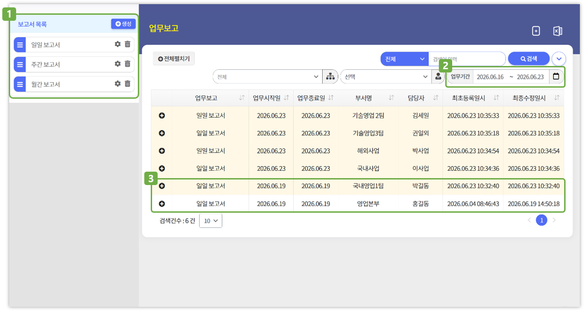Image resolution: width=584 pixels, height=311 pixels.
Task: Focus the search keyword input field
Action: point(467,59)
